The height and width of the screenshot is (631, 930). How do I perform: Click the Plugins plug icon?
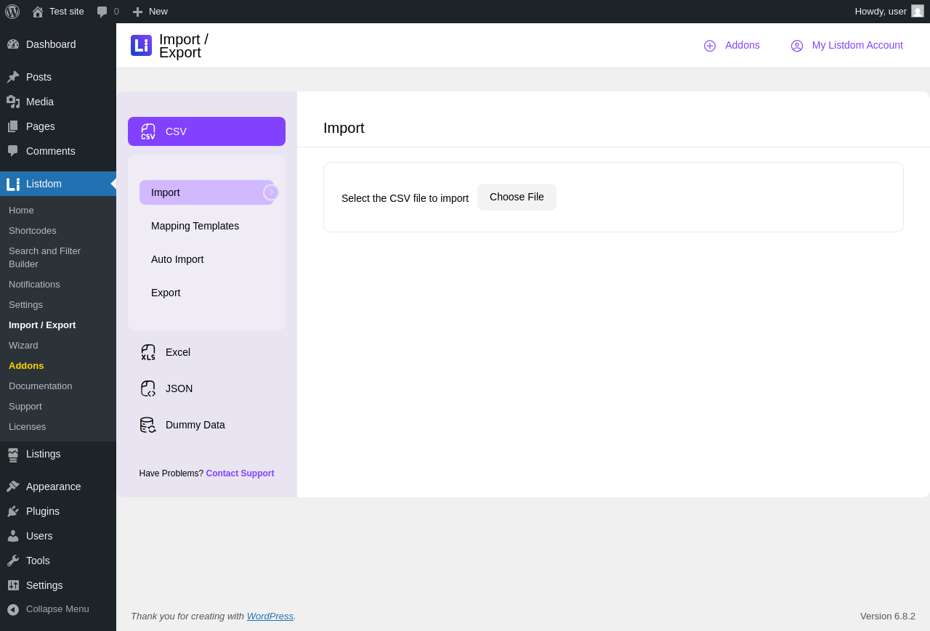coord(13,511)
